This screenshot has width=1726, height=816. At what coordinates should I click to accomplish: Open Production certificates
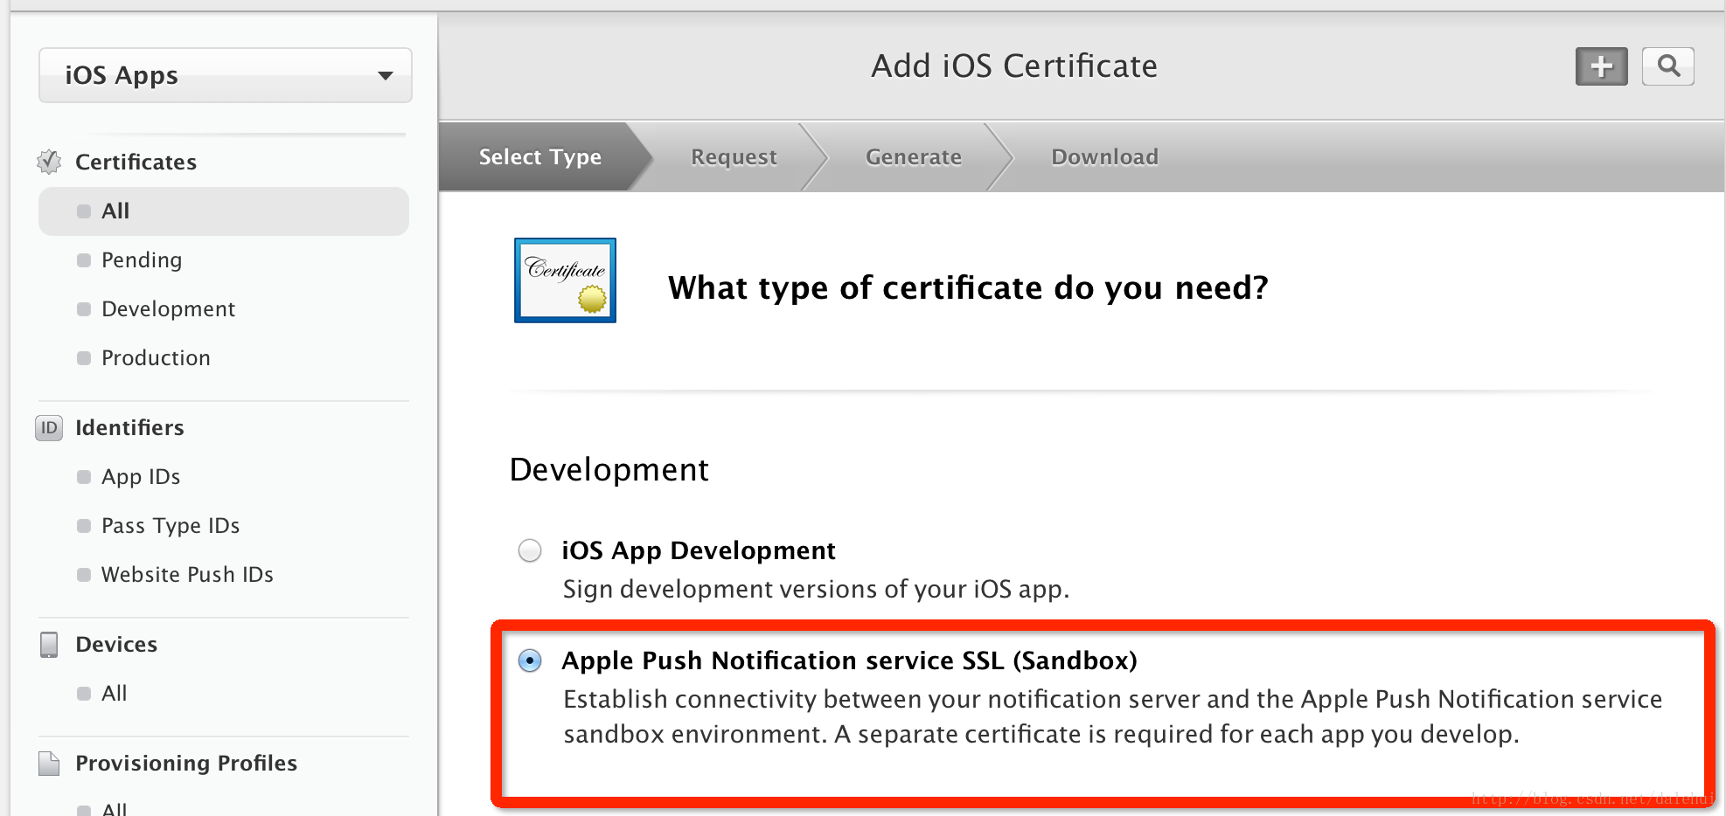pos(156,358)
